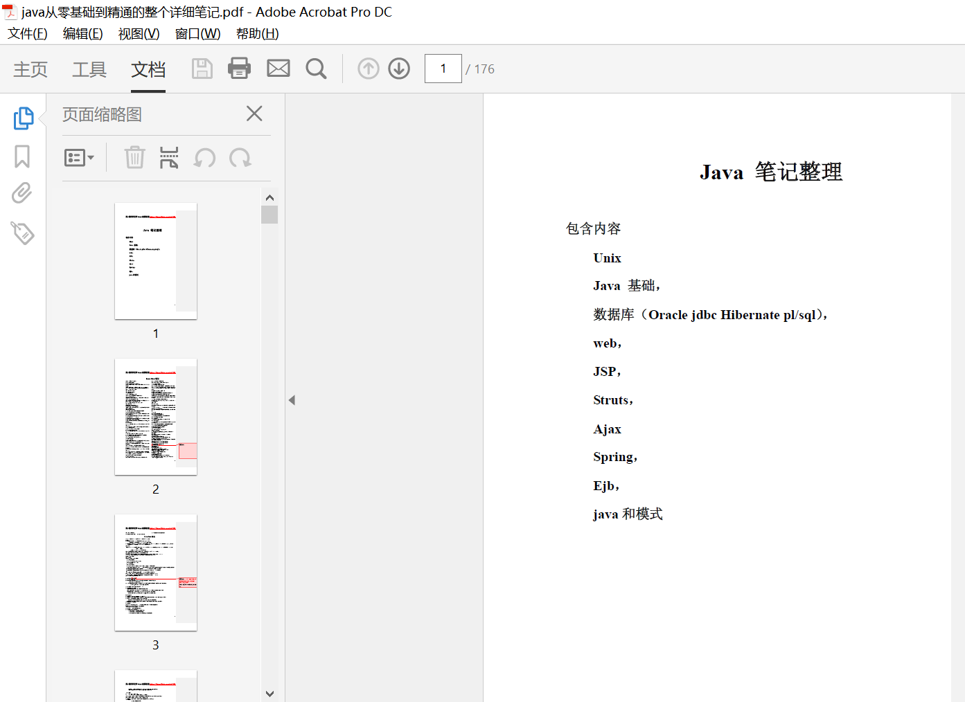The width and height of the screenshot is (965, 702).
Task: Switch to the 工具 tab
Action: coord(89,69)
